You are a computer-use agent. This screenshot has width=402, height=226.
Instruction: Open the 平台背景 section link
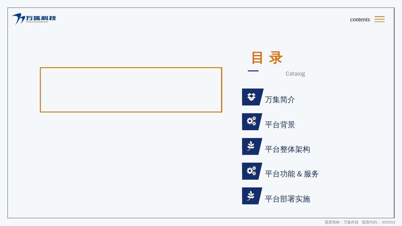tap(280, 124)
